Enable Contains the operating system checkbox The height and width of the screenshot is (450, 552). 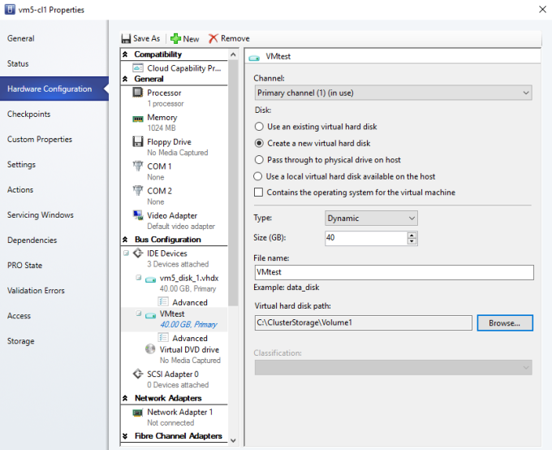pyautogui.click(x=260, y=193)
